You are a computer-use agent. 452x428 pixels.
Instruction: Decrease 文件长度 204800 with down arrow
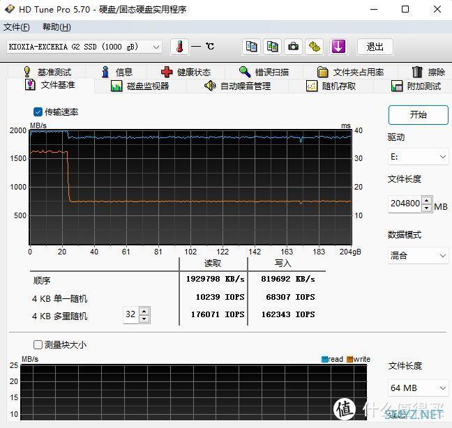(x=427, y=208)
